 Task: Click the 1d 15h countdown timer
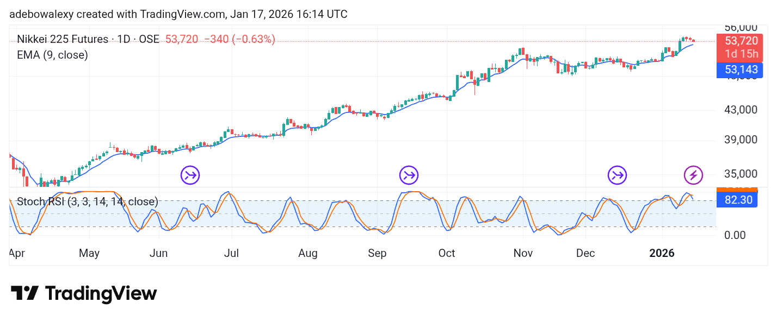pos(741,54)
